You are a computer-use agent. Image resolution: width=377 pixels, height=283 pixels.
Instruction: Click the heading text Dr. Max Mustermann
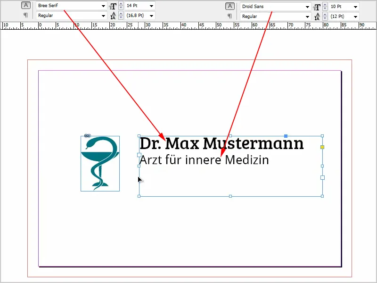click(x=221, y=143)
